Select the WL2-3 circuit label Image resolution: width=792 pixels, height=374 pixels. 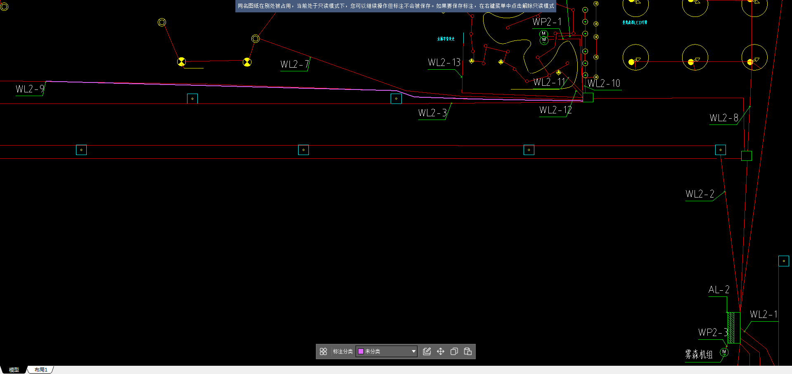point(432,113)
